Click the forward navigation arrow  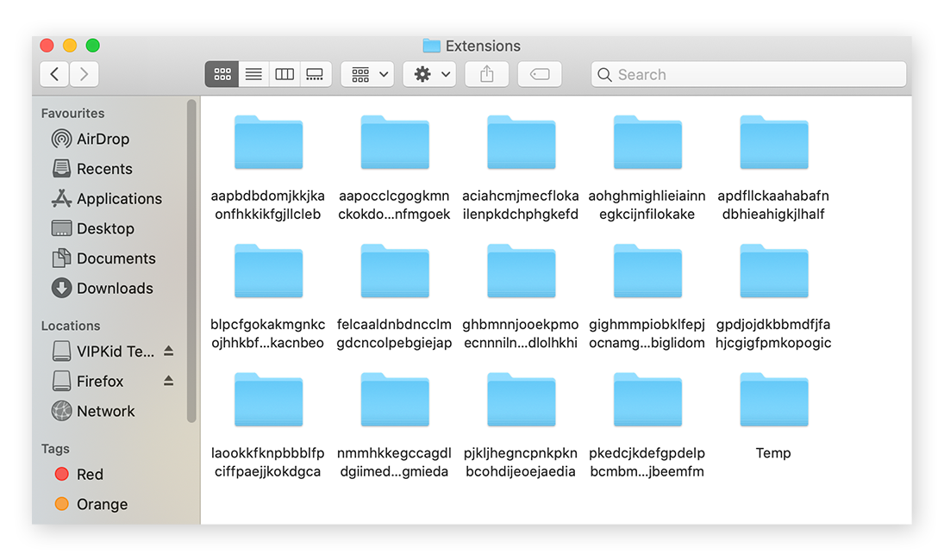click(84, 74)
